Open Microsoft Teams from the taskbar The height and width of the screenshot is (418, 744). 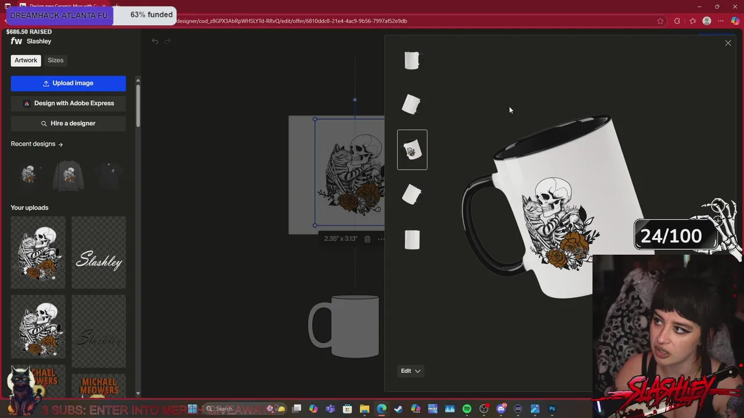[330, 409]
